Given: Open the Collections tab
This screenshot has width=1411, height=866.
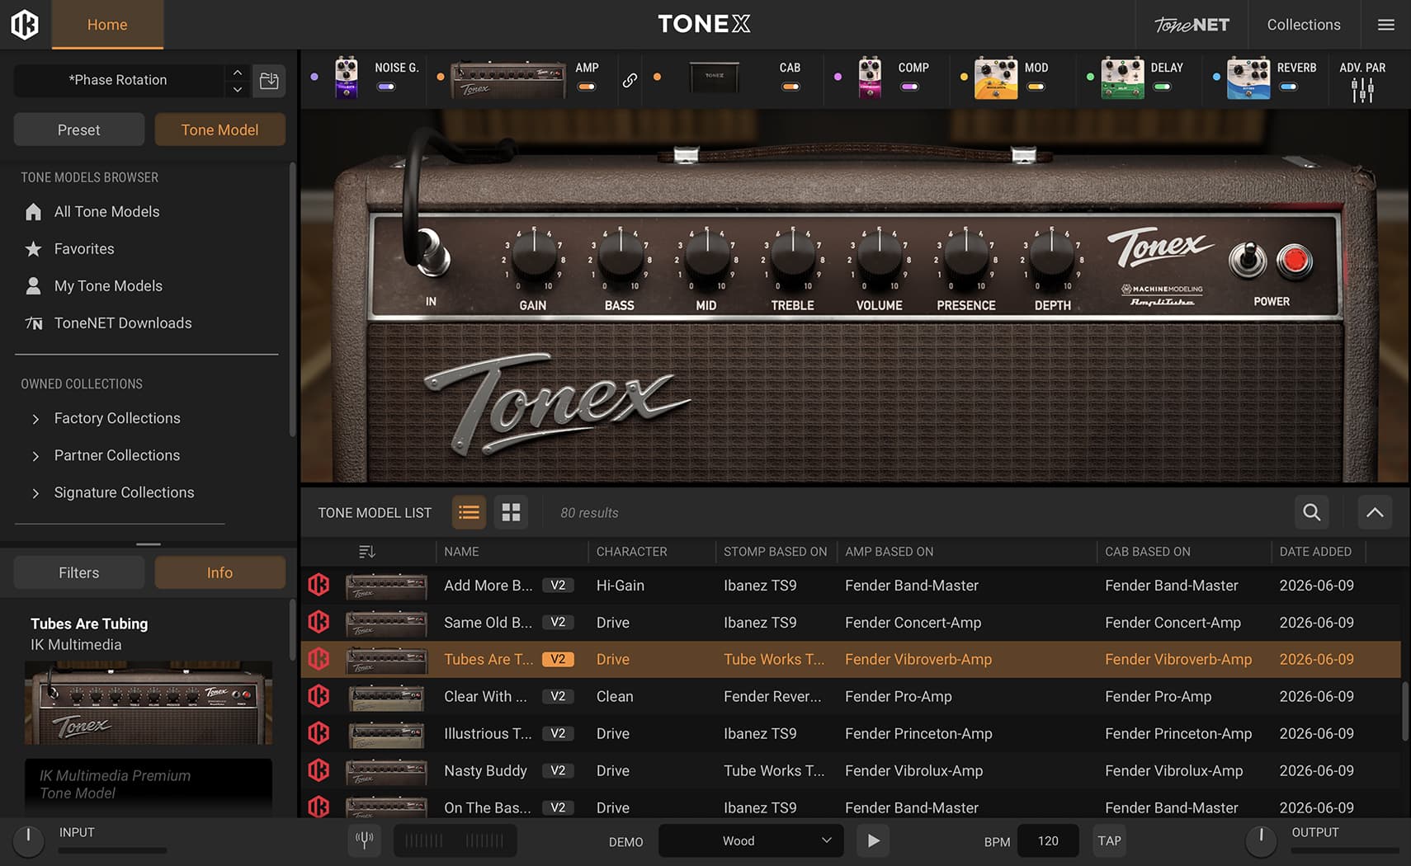Looking at the screenshot, I should point(1304,25).
